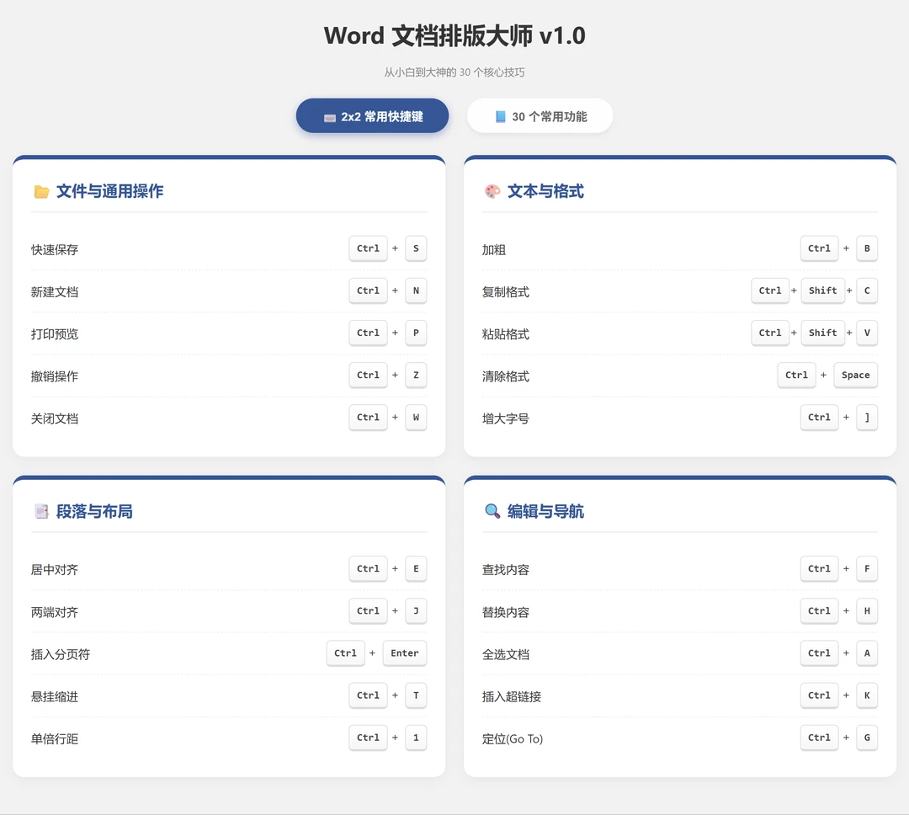The image size is (909, 815).
Task: Click the F keycap for 查找内容
Action: tap(867, 568)
